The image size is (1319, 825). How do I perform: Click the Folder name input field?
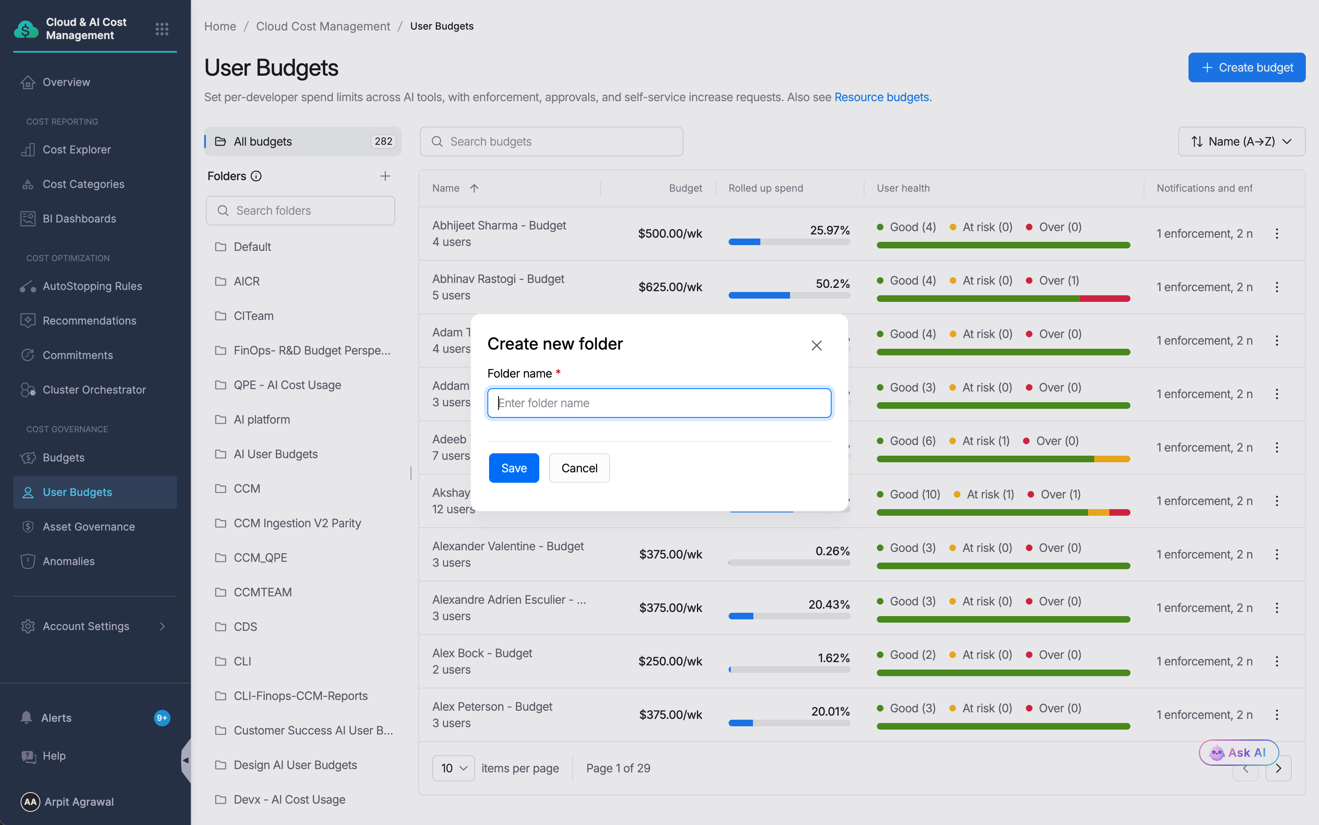(x=659, y=403)
